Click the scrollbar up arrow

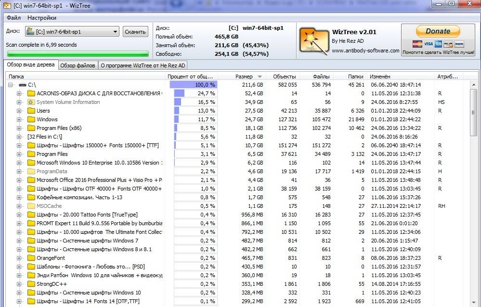473,84
